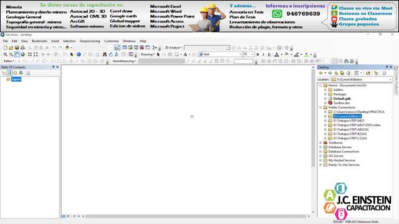Click the vertical scrollbar of the map view
Image resolution: width=399 pixels, height=224 pixels.
point(313,118)
